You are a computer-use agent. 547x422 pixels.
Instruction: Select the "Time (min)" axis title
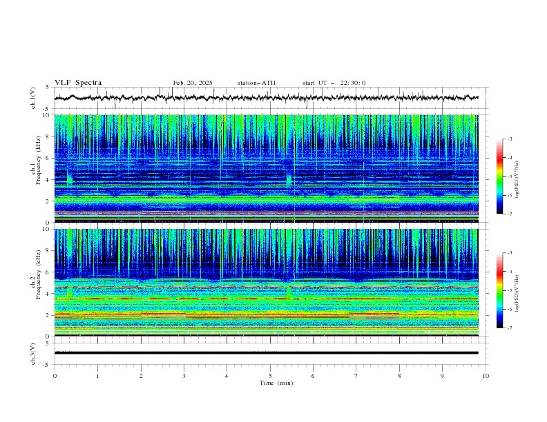click(x=276, y=383)
